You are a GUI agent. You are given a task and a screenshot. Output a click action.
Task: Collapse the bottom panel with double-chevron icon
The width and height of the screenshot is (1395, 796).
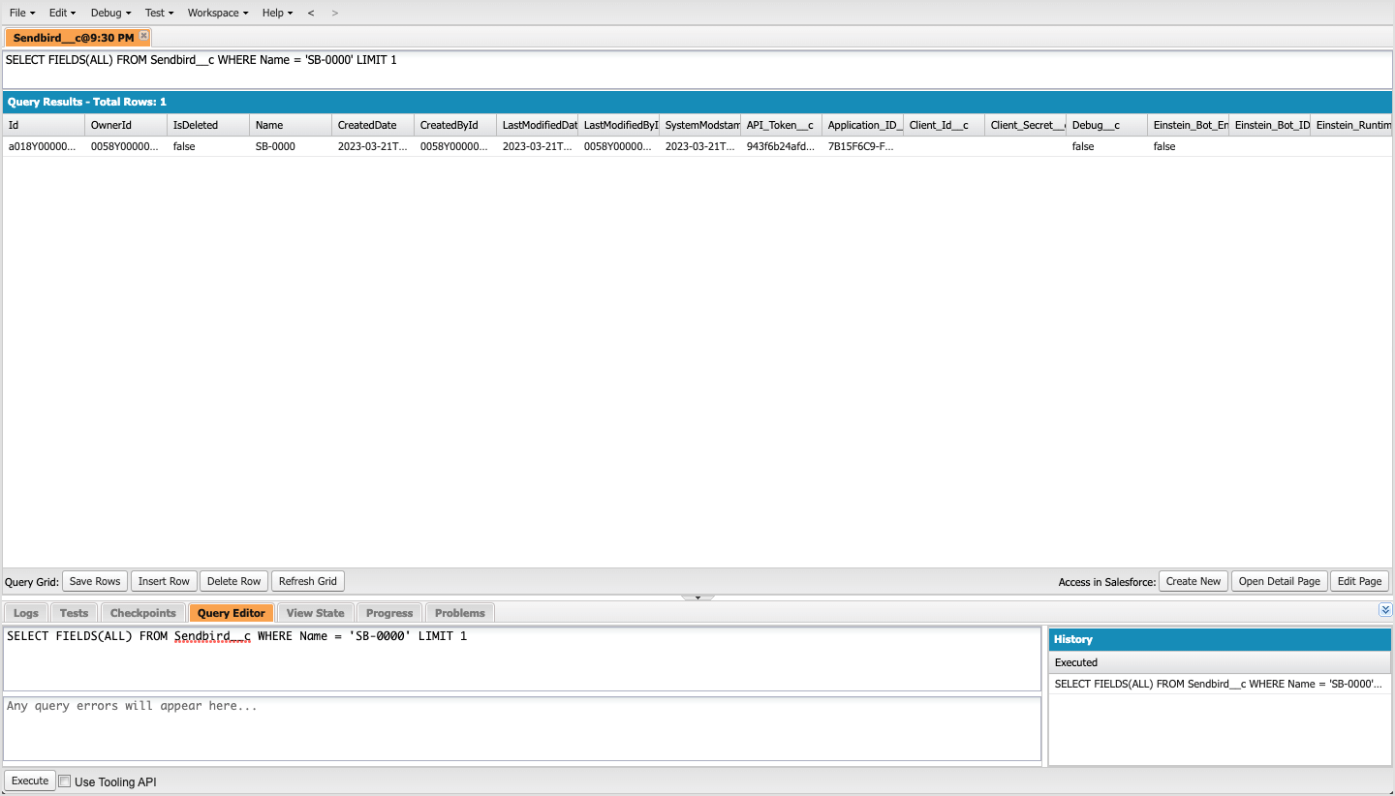pyautogui.click(x=1385, y=609)
